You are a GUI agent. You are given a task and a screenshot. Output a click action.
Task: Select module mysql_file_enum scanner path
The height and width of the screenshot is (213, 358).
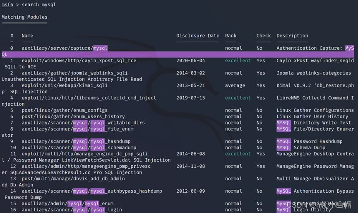click(x=78, y=129)
